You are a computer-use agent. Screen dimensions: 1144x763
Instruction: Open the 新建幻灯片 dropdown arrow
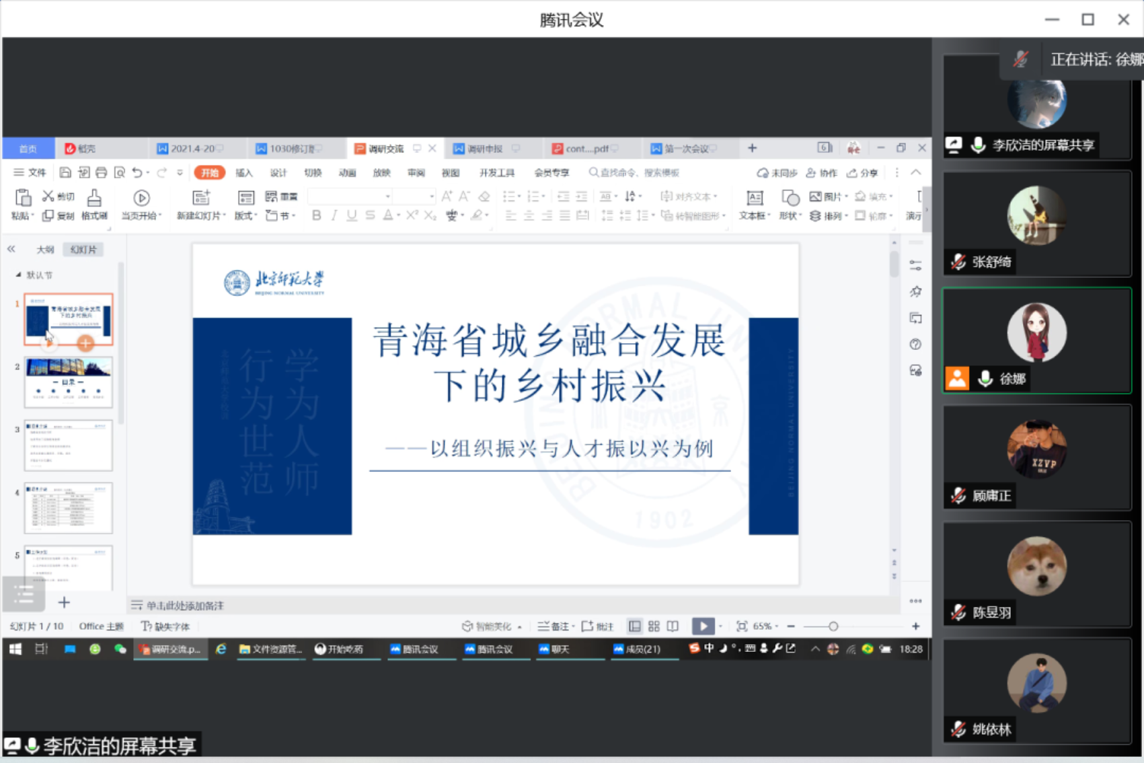click(x=223, y=216)
